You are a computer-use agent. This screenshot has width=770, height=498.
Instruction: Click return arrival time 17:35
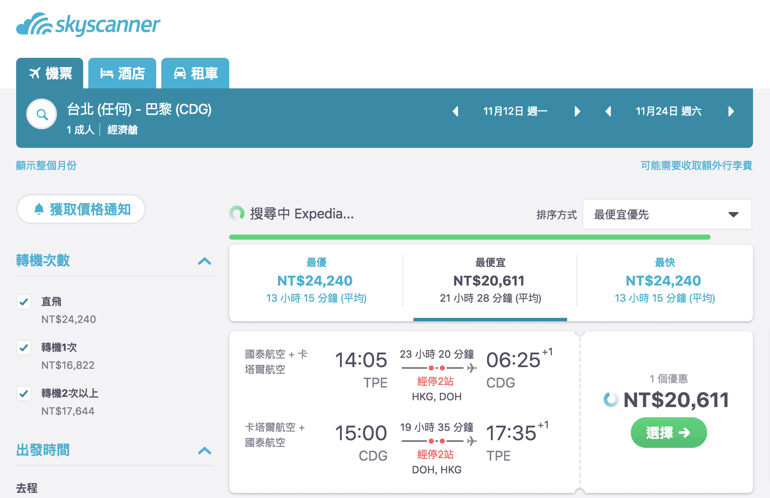coord(511,433)
